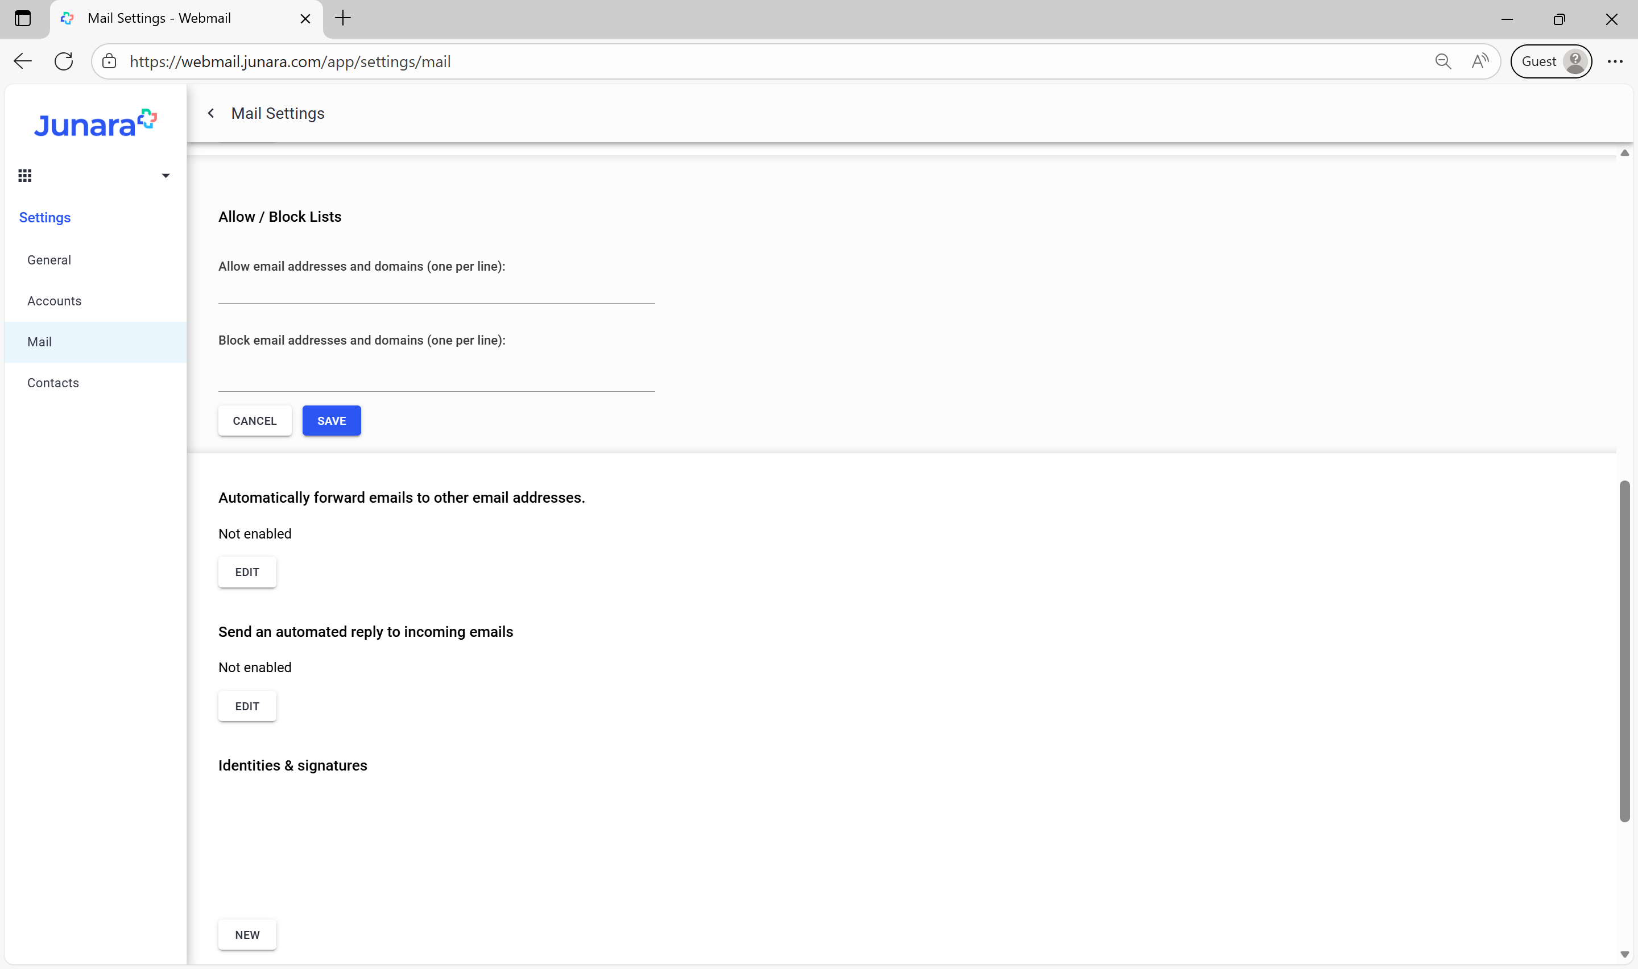Image resolution: width=1638 pixels, height=969 pixels.
Task: Open tab actions menu icon
Action: pos(23,18)
